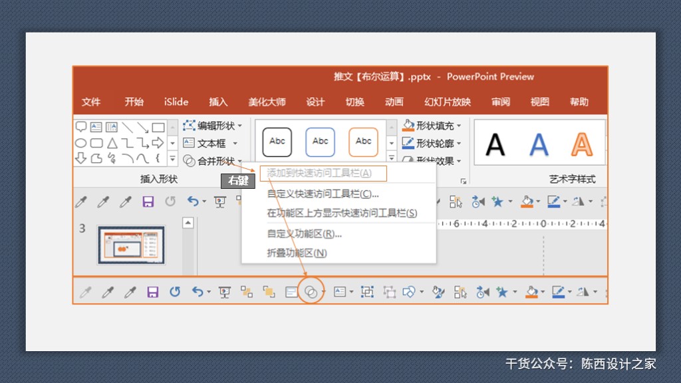Choose 添加到快速访问工具栏(A) menu item
This screenshot has height=383, width=681.
(323, 174)
